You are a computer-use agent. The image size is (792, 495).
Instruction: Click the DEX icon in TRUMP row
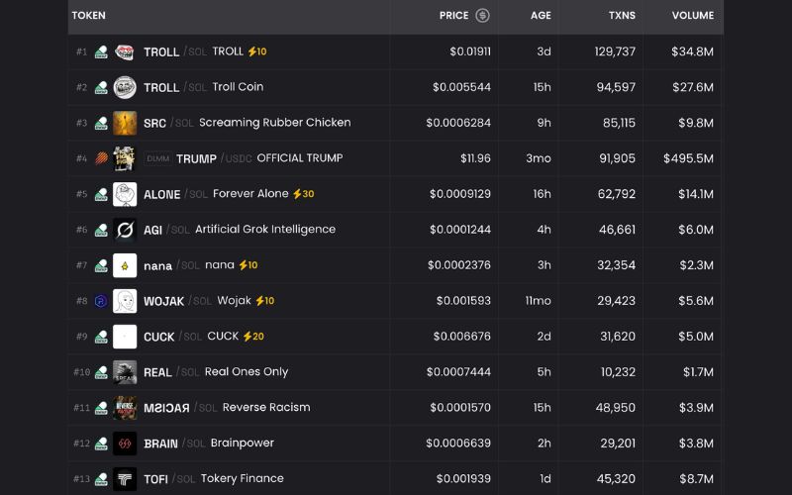pyautogui.click(x=101, y=158)
